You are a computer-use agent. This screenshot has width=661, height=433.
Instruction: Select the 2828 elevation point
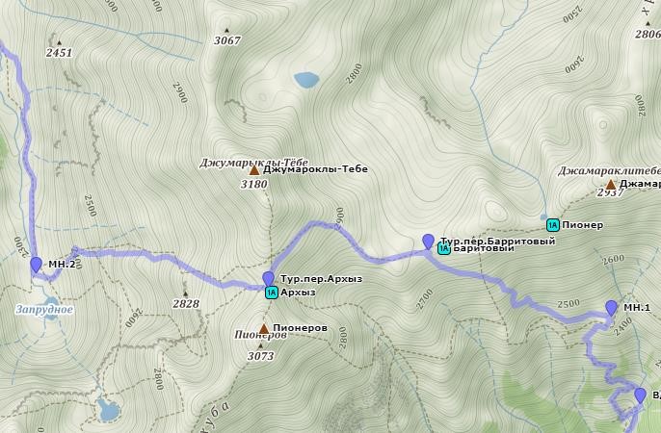click(x=185, y=293)
